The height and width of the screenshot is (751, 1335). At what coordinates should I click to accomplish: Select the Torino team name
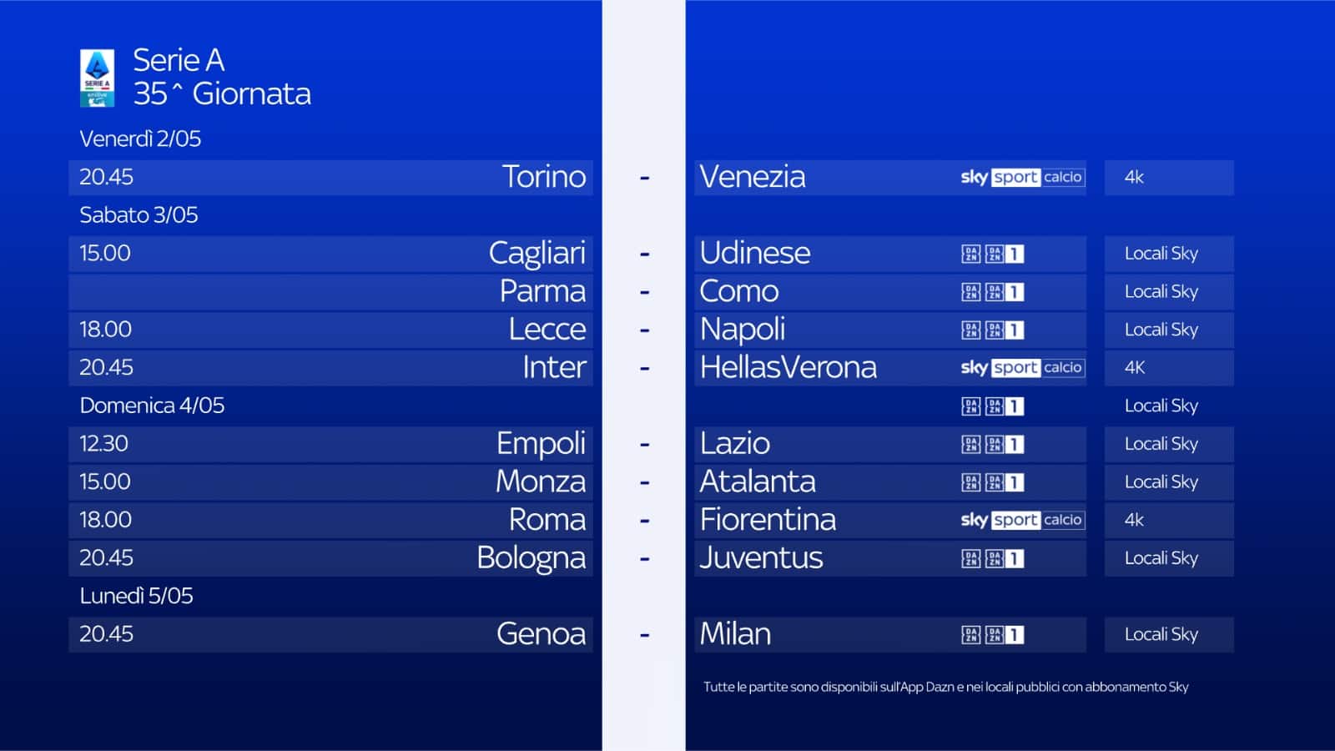pos(544,177)
